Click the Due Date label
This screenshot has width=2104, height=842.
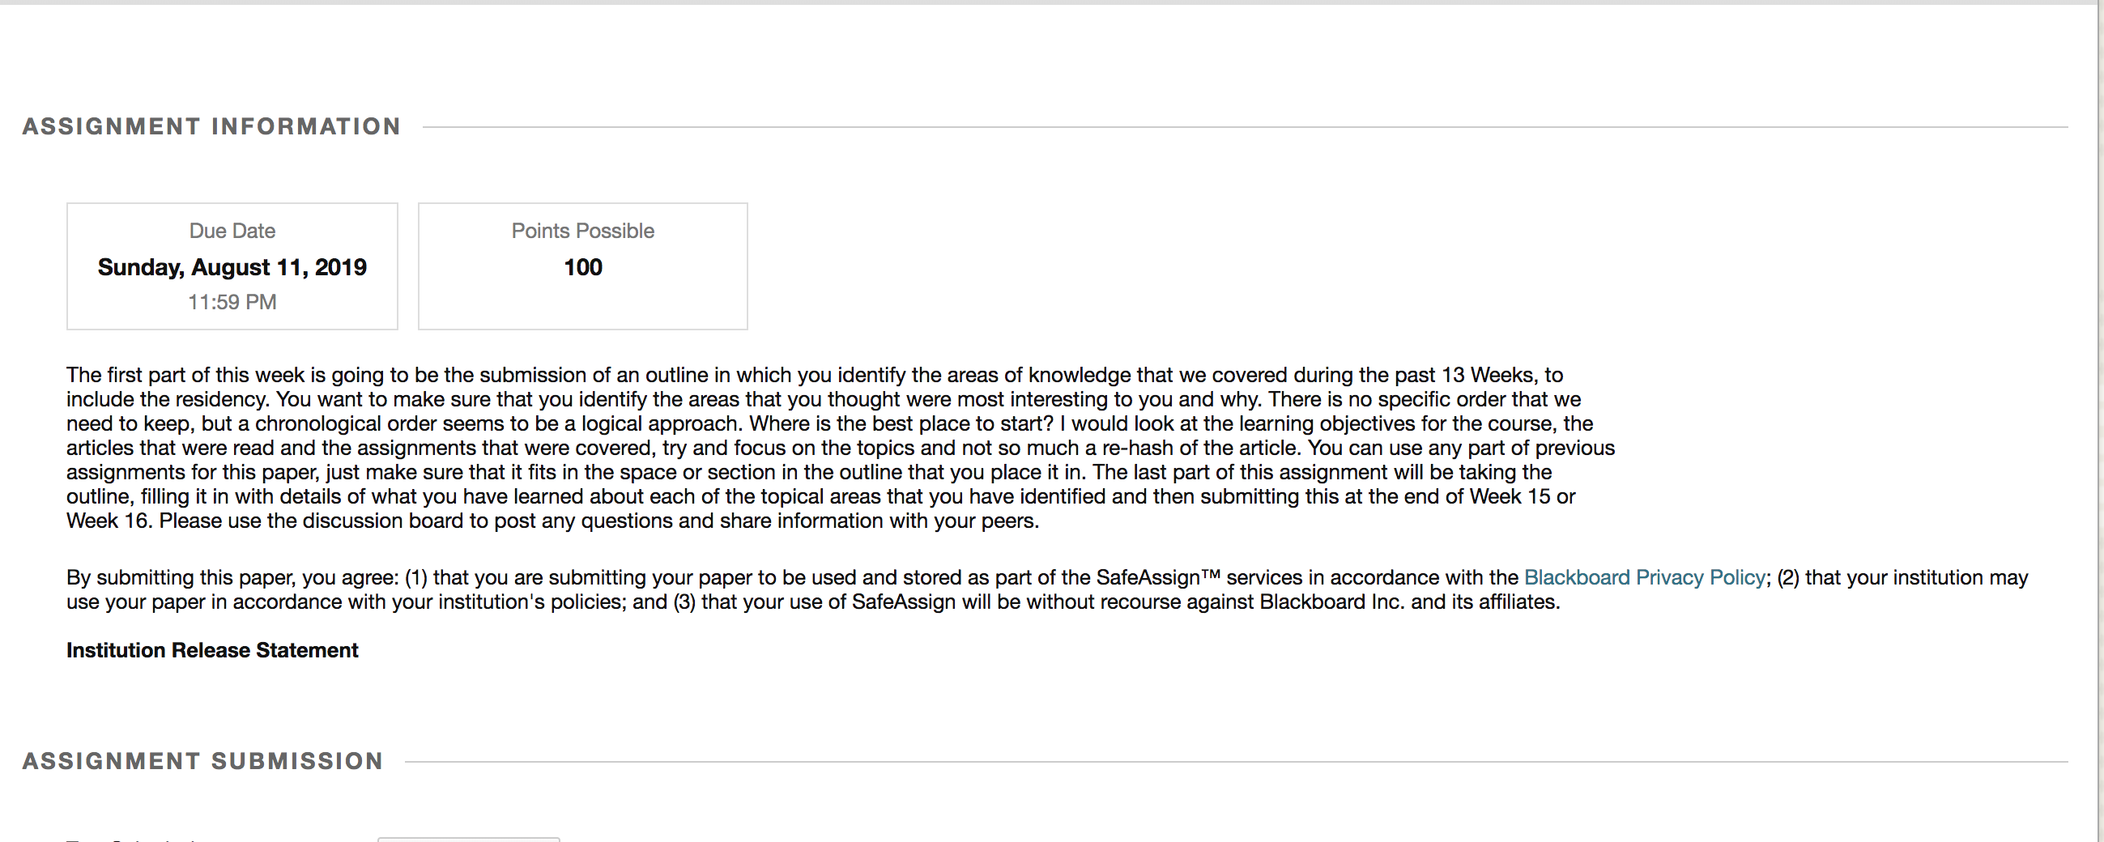pos(232,231)
